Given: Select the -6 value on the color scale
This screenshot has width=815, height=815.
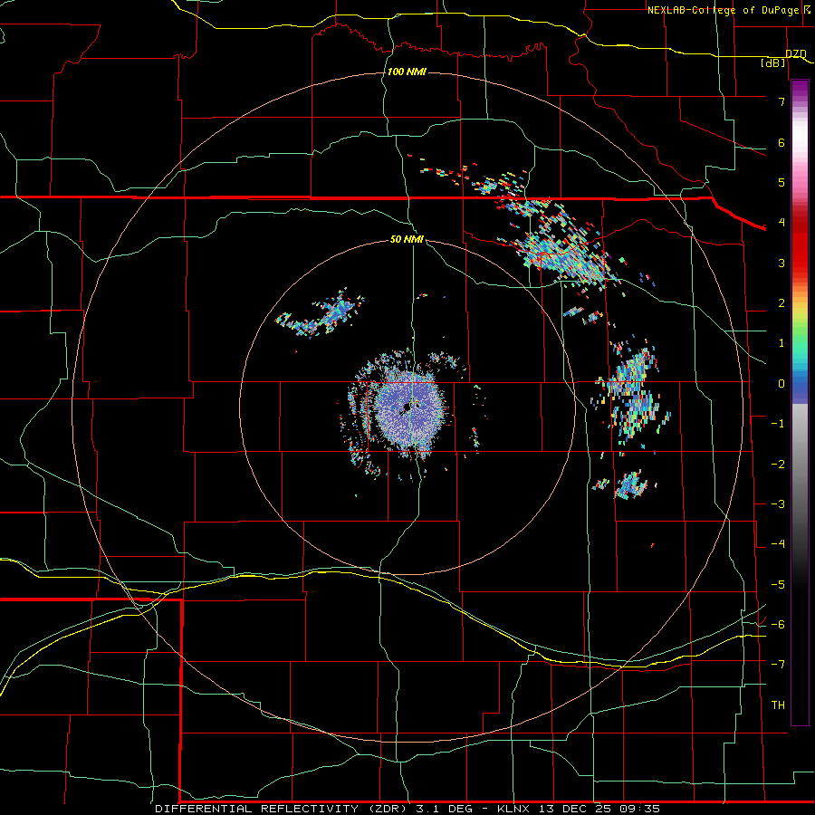Looking at the screenshot, I should click(x=778, y=625).
